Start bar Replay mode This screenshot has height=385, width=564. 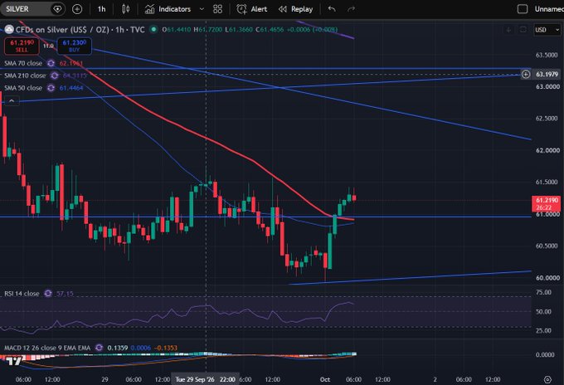pyautogui.click(x=295, y=9)
